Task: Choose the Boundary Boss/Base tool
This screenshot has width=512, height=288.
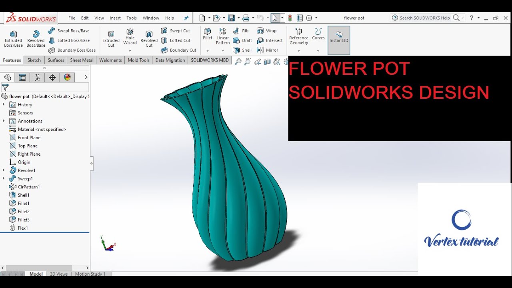Action: tap(72, 50)
